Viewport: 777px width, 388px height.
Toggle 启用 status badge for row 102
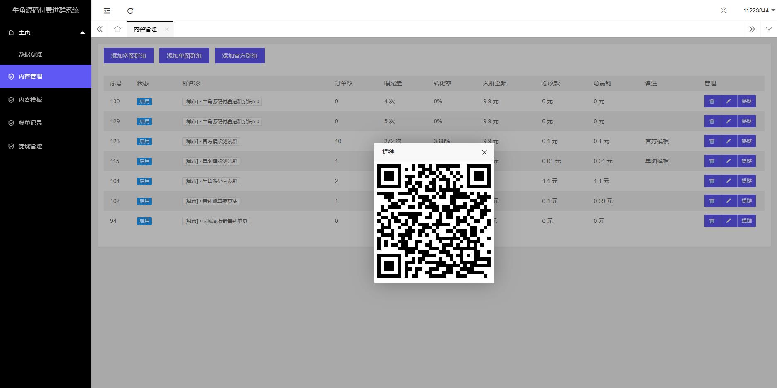[144, 201]
